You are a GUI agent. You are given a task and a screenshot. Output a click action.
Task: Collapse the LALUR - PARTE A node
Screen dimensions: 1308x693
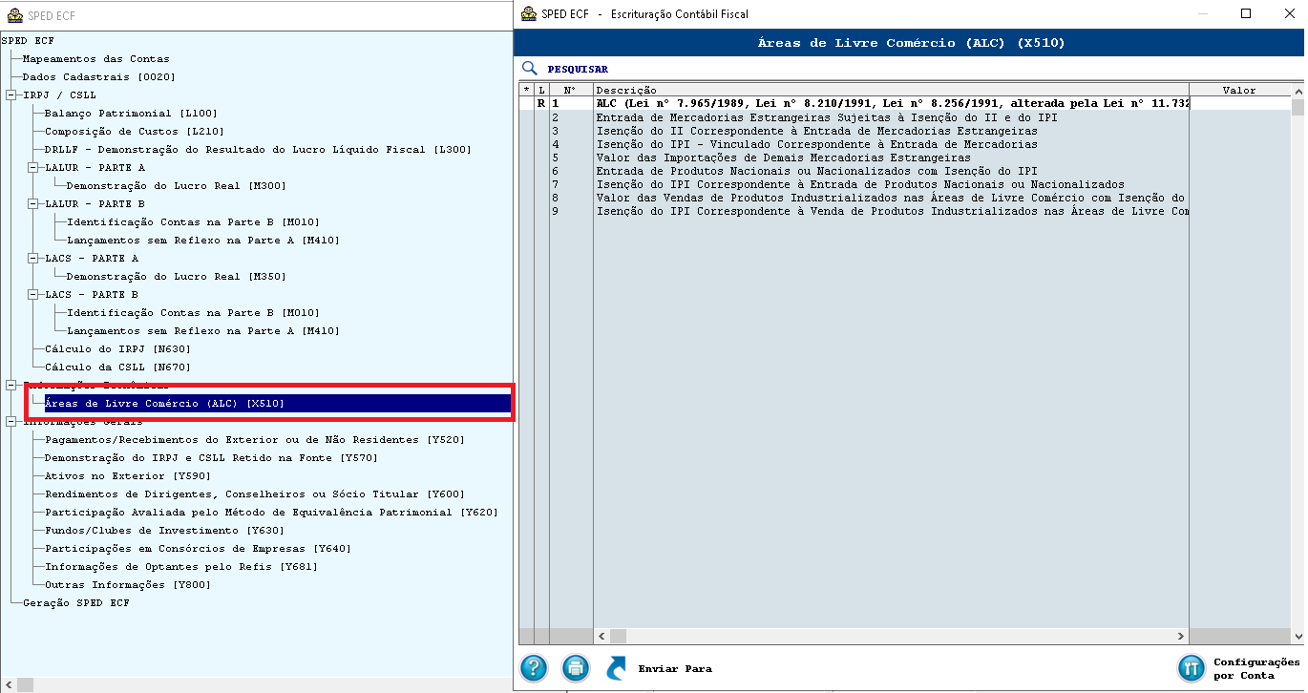pos(32,167)
